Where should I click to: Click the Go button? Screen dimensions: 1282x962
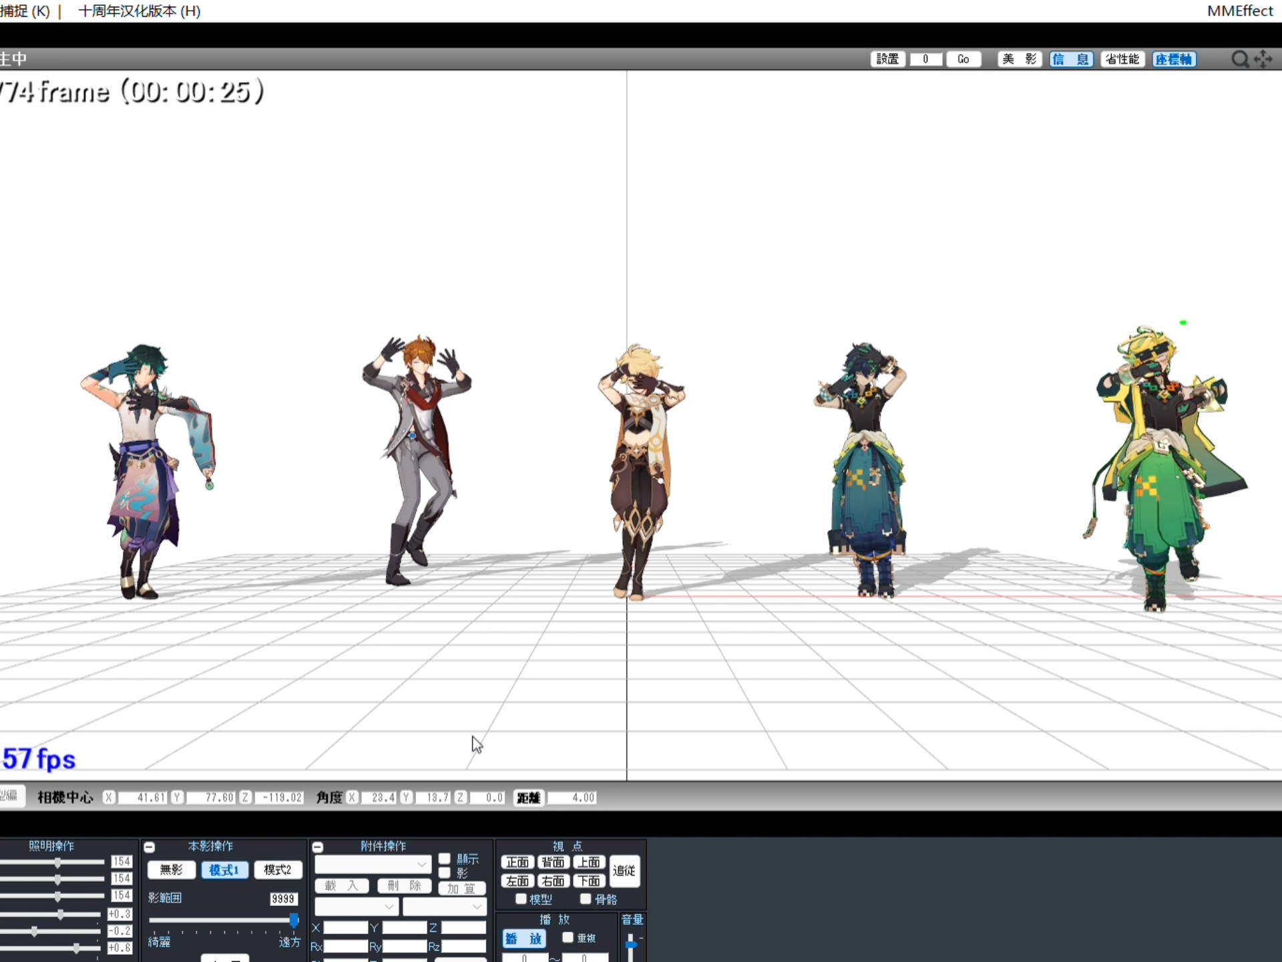point(963,59)
